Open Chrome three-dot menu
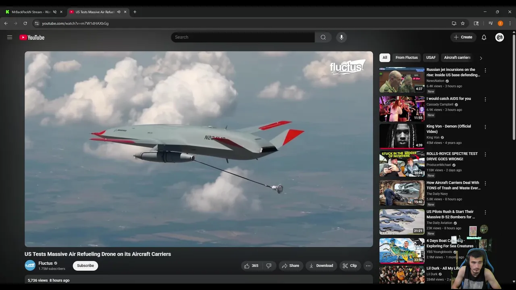Viewport: 516px width, 290px height. pos(510,23)
